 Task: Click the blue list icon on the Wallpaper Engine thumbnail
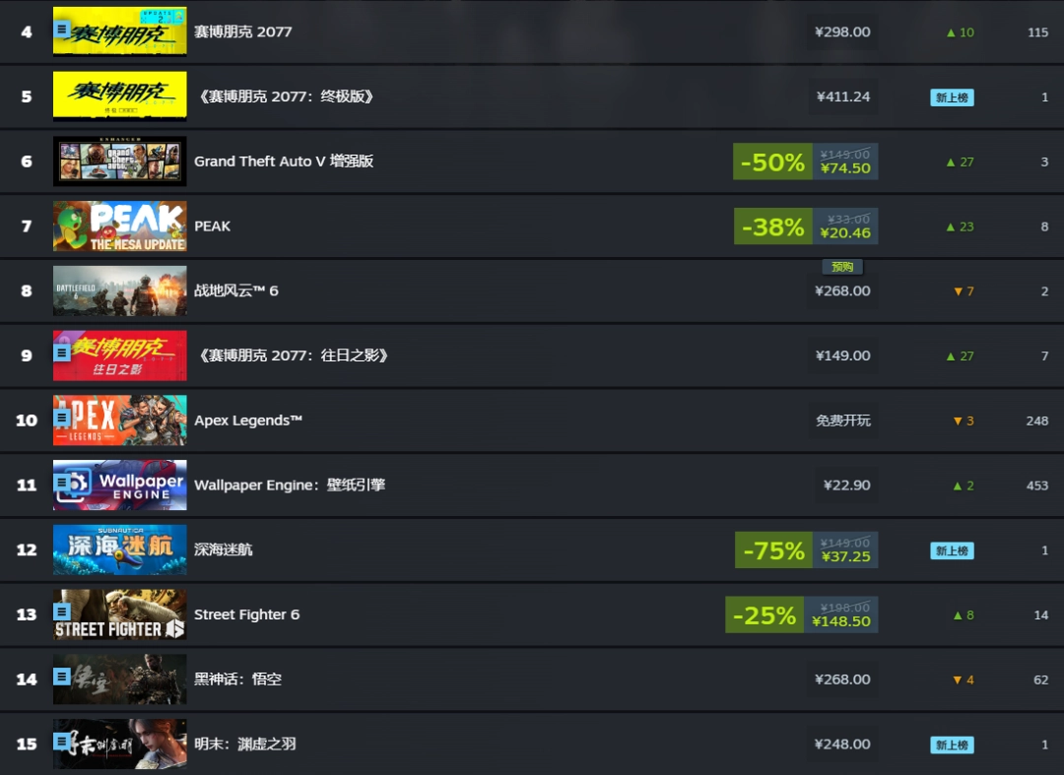pos(62,484)
